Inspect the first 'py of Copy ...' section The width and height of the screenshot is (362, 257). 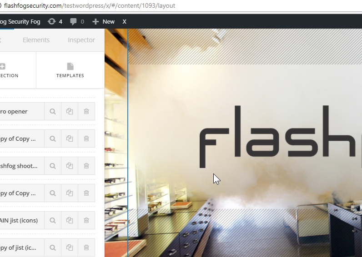tap(53, 139)
